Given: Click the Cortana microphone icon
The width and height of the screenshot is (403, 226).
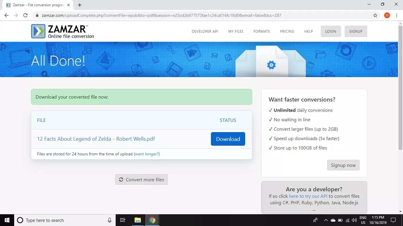Looking at the screenshot, I should pos(109,220).
